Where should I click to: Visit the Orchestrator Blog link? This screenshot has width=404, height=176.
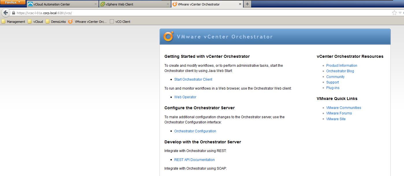tap(340, 71)
